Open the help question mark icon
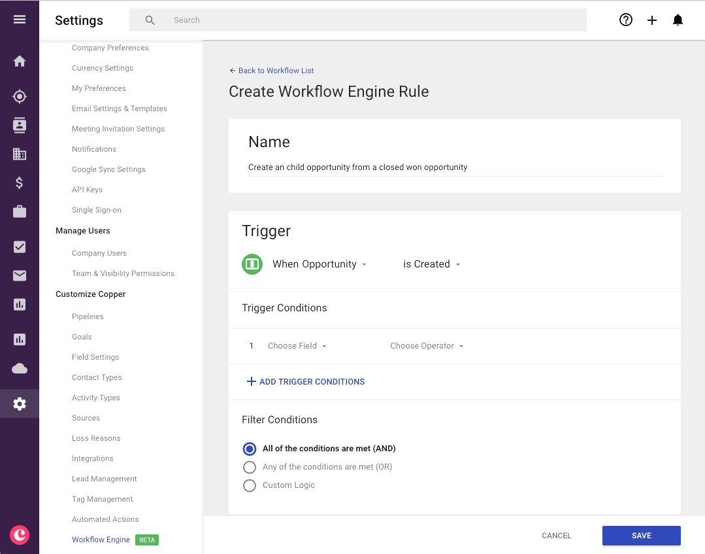Image resolution: width=705 pixels, height=554 pixels. (625, 20)
